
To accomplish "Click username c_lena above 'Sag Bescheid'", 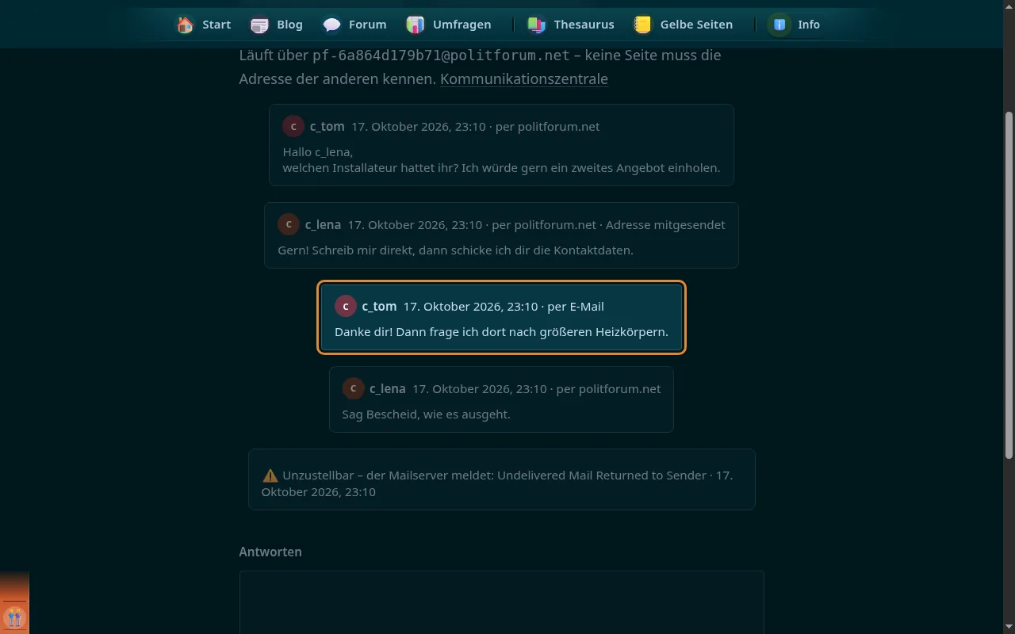I will point(388,388).
